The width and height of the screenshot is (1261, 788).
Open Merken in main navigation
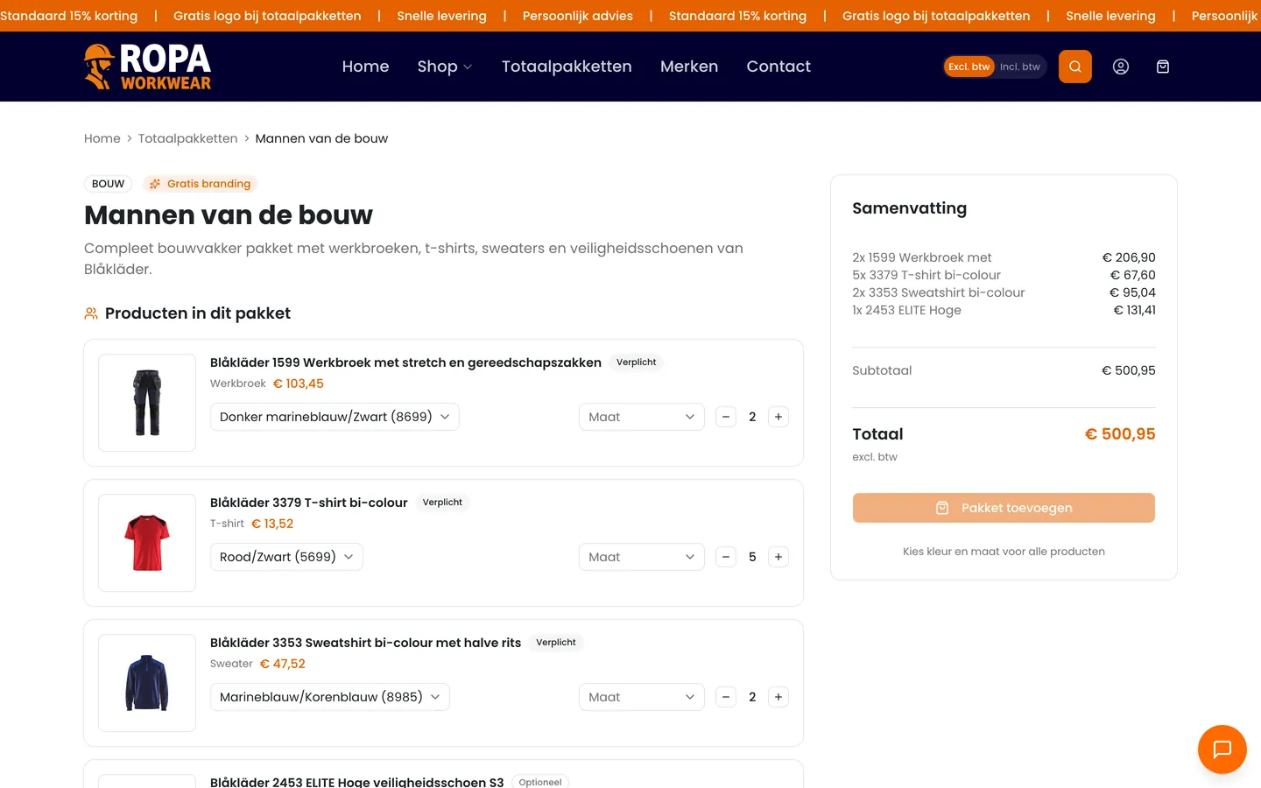[x=689, y=67]
